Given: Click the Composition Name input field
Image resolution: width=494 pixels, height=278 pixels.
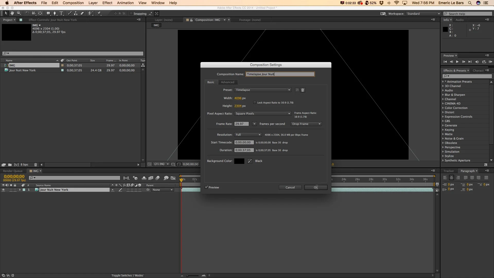Looking at the screenshot, I should (280, 74).
